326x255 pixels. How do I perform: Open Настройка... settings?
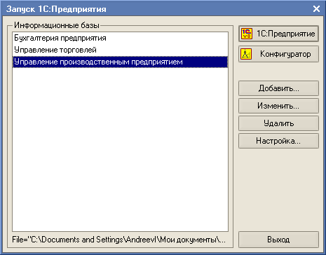[278, 141]
